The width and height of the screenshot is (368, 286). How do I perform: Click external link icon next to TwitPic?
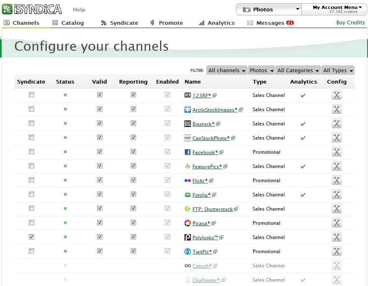(215, 252)
